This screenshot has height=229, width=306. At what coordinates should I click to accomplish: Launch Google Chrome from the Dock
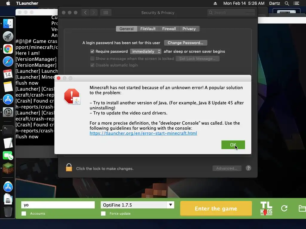[x=8, y=49]
